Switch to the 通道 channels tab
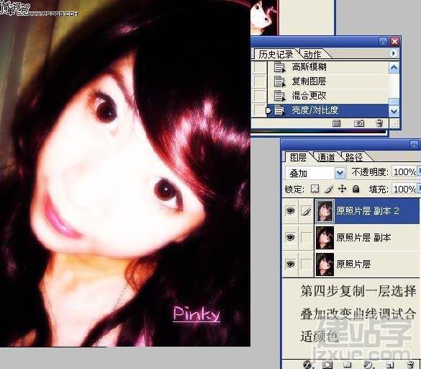The width and height of the screenshot is (421, 369). point(326,157)
